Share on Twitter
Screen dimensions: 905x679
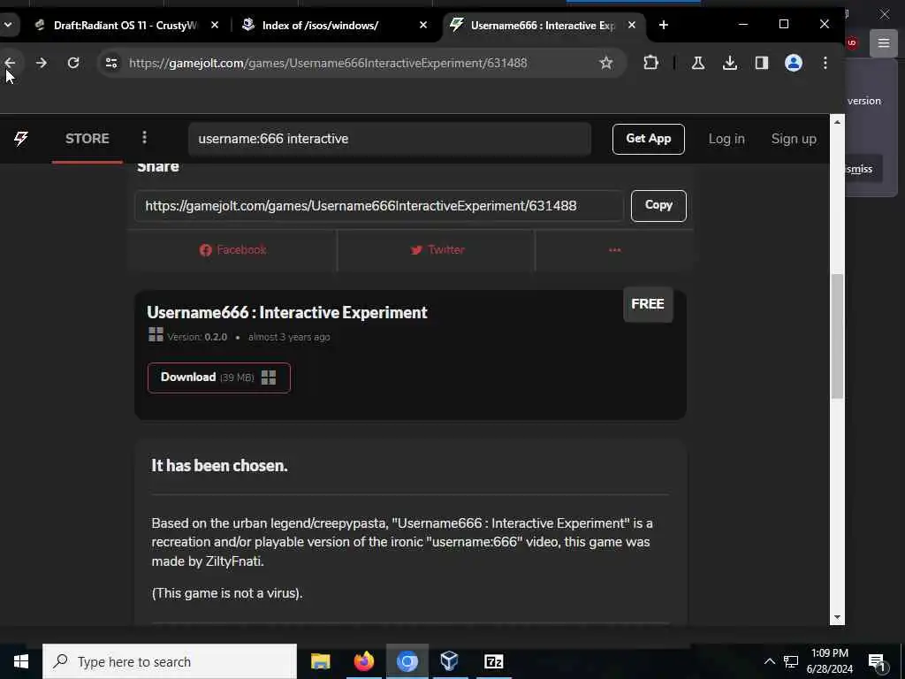pyautogui.click(x=437, y=250)
